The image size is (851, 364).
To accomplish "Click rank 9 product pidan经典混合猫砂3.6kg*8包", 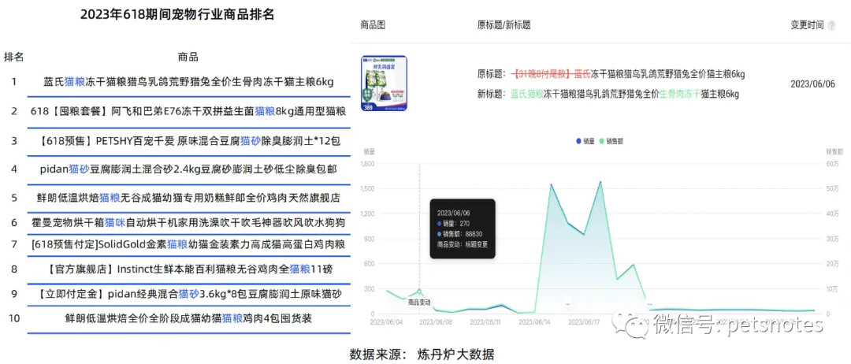I will pos(189,294).
